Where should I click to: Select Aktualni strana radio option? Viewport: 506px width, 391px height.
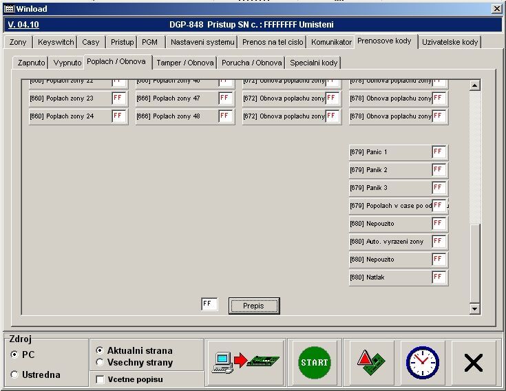[x=101, y=350]
